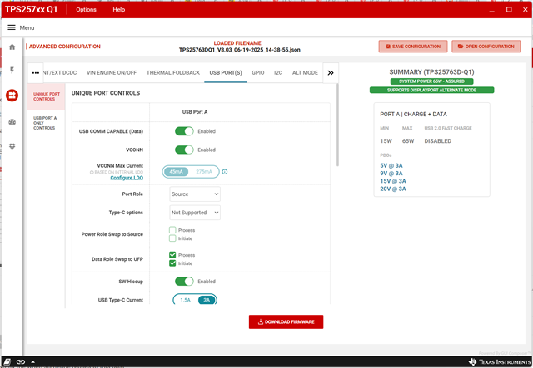
Task: Click the PORT A | CHARGE + DATA heading
Action: click(x=413, y=115)
